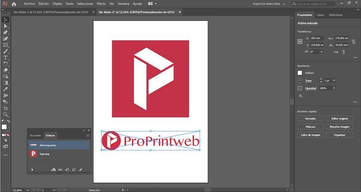Open the Edit Toolbar three-dots button
This screenshot has width=361, height=192.
click(6, 155)
